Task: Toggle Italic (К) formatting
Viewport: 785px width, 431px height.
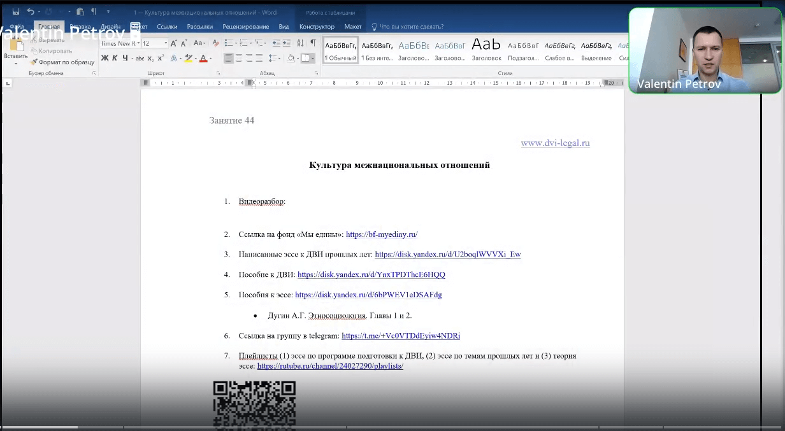Action: coord(115,58)
